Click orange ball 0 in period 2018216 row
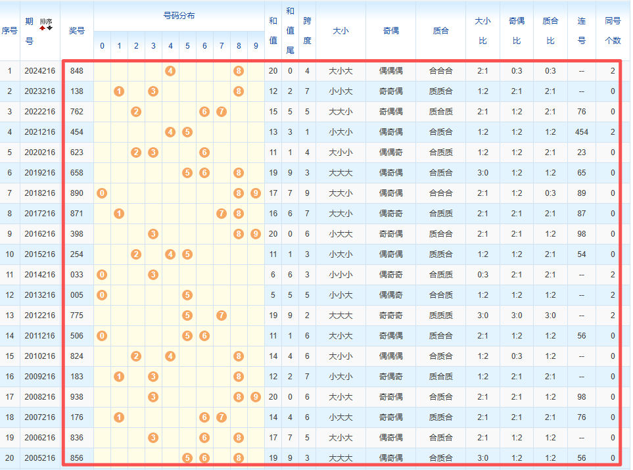633x470 pixels. 102,193
